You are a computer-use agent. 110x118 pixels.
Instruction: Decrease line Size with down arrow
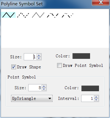coord(39,58)
